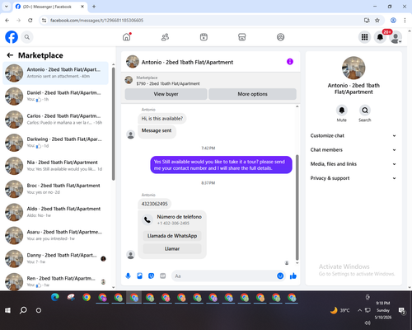412x330 pixels.
Task: Expand Privacy & support section
Action: click(x=353, y=178)
